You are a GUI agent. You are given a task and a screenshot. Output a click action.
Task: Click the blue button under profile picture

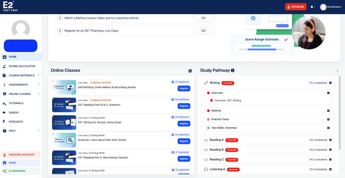coord(21,46)
